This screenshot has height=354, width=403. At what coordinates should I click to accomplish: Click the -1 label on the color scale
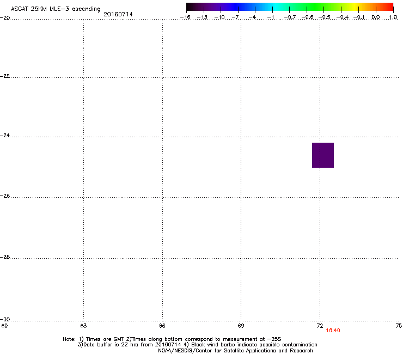tap(270, 17)
